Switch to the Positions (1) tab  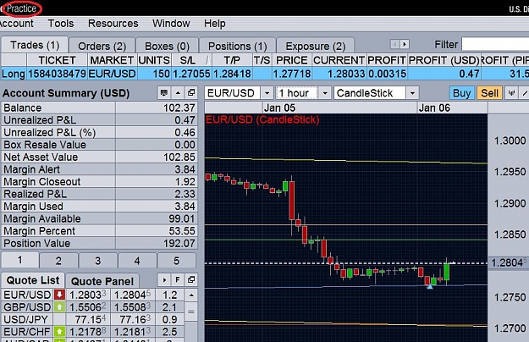tap(237, 46)
